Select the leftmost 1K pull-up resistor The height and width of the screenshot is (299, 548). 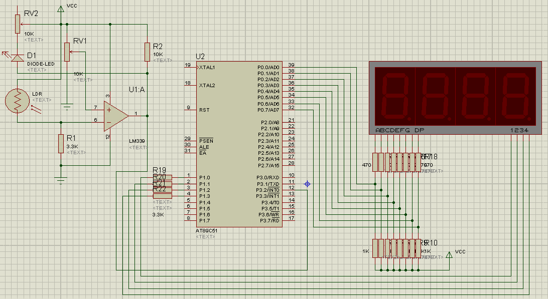click(375, 248)
